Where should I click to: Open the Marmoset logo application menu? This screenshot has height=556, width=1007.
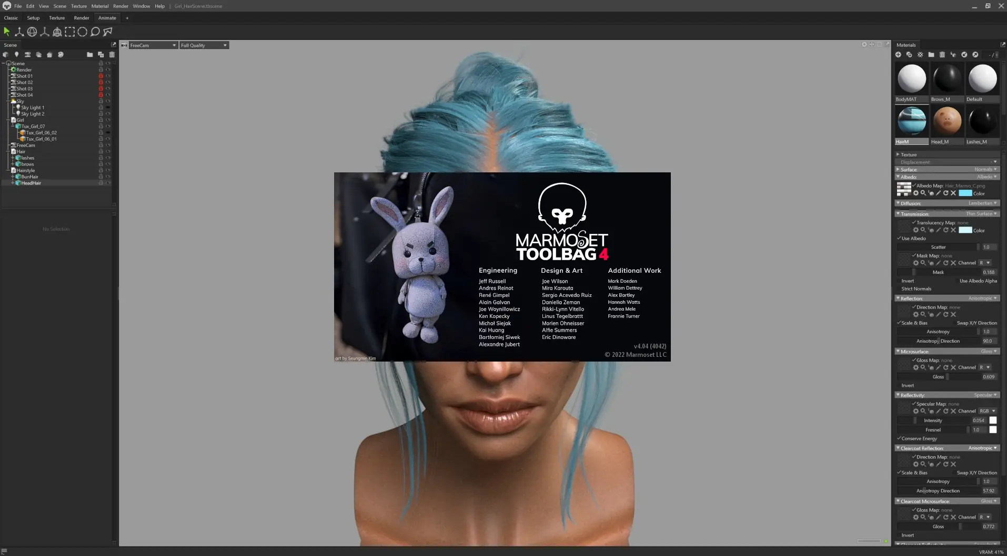tap(7, 6)
